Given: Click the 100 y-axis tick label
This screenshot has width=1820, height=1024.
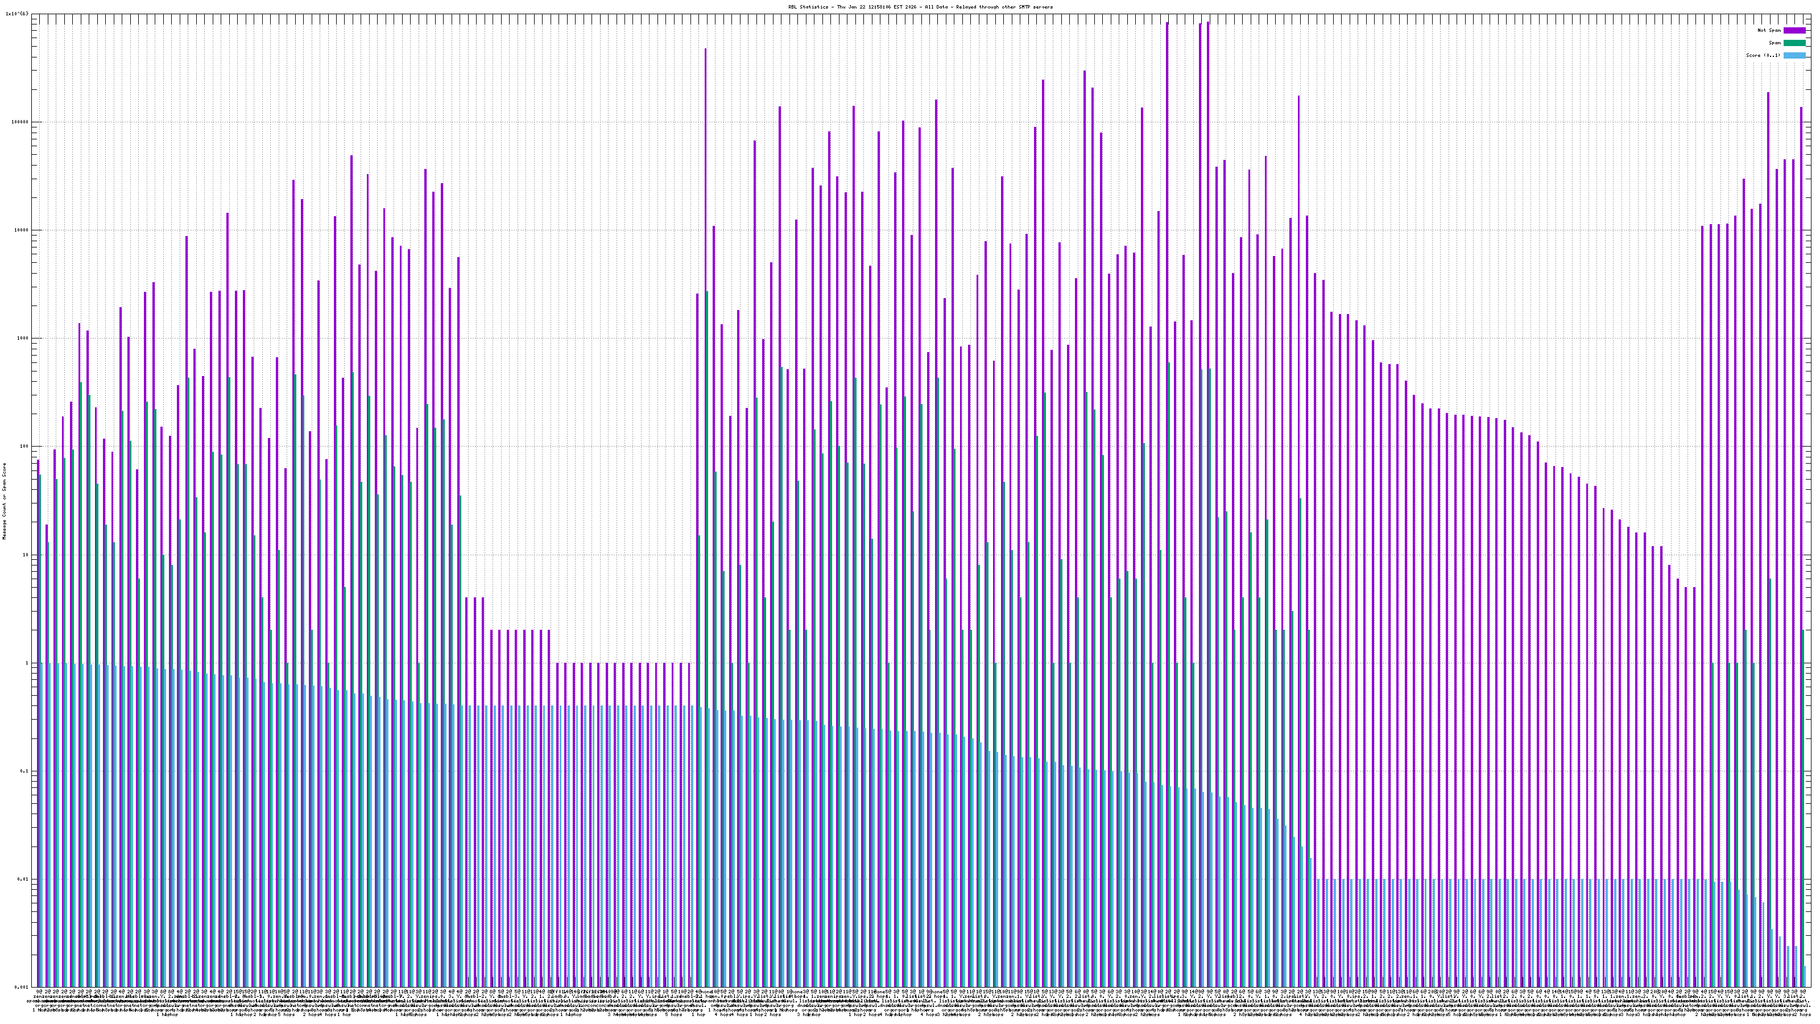Looking at the screenshot, I should coord(24,447).
